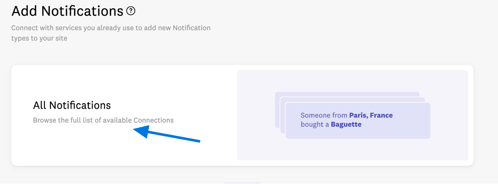Image resolution: width=498 pixels, height=184 pixels.
Task: Click the Add Notifications page title
Action: [x=67, y=11]
